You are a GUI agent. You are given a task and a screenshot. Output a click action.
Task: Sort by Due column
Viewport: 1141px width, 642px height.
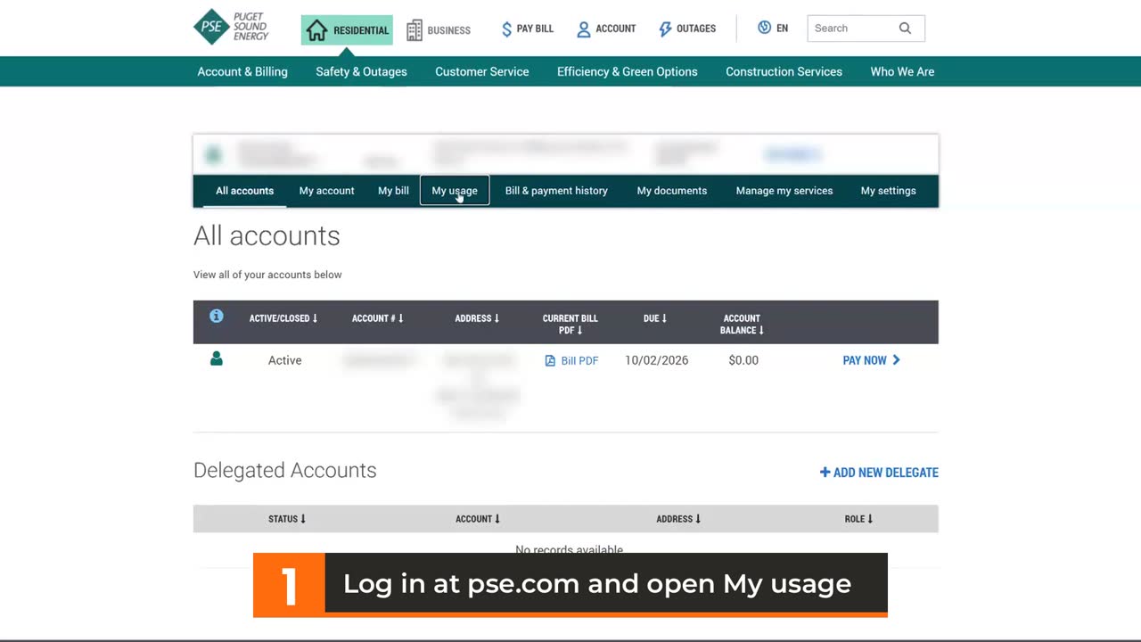click(655, 318)
